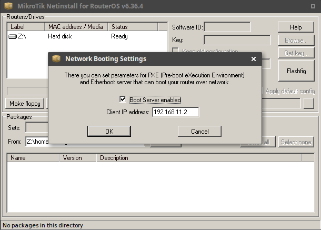The width and height of the screenshot is (321, 230).
Task: Toggle the Boot Server enabled checkbox
Action: click(123, 99)
